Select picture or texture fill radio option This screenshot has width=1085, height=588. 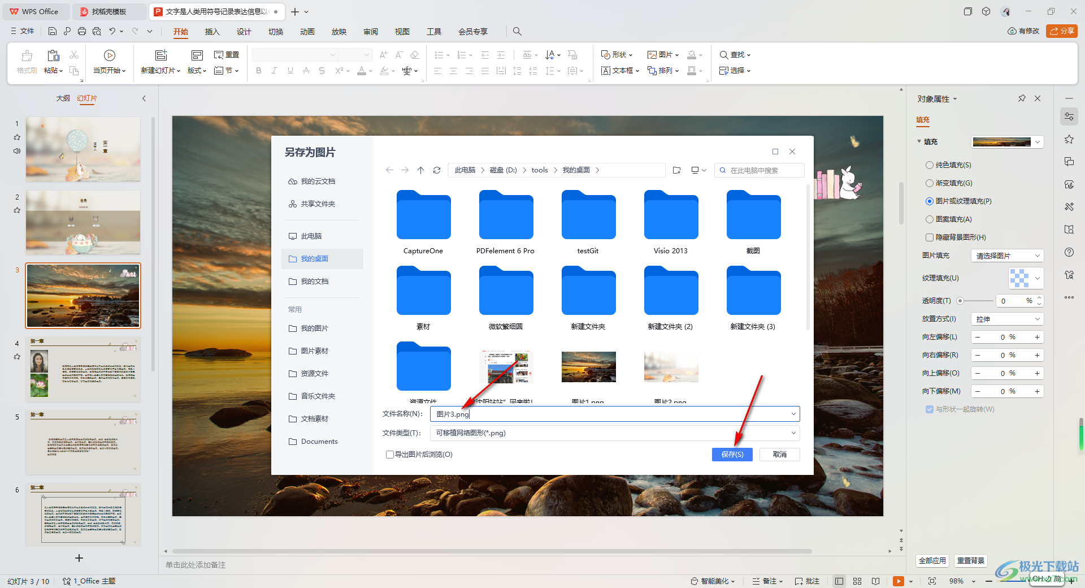(x=930, y=201)
